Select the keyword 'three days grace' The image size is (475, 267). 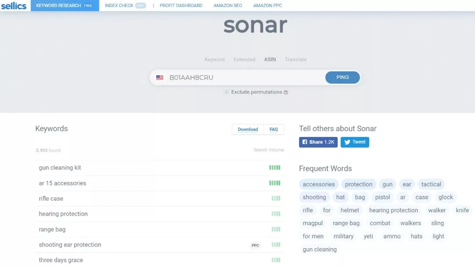(x=61, y=260)
